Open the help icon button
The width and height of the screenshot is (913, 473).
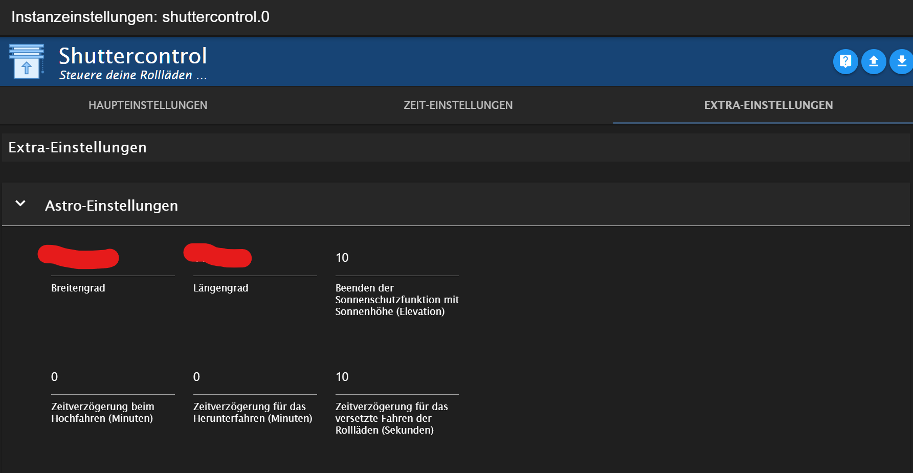pos(845,61)
